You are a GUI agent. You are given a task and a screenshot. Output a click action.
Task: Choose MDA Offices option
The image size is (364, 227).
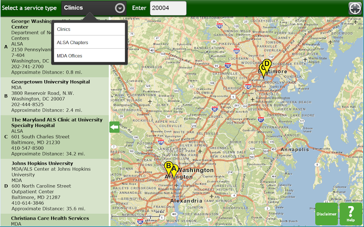[89, 55]
